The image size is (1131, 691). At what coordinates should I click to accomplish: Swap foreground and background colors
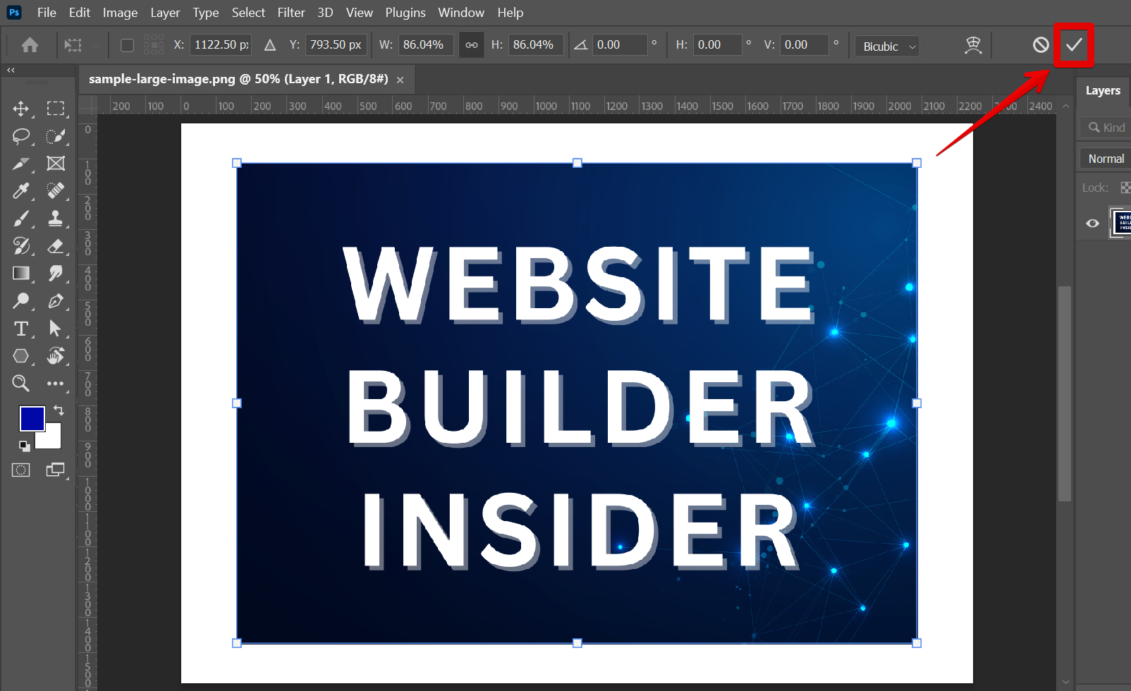[59, 410]
